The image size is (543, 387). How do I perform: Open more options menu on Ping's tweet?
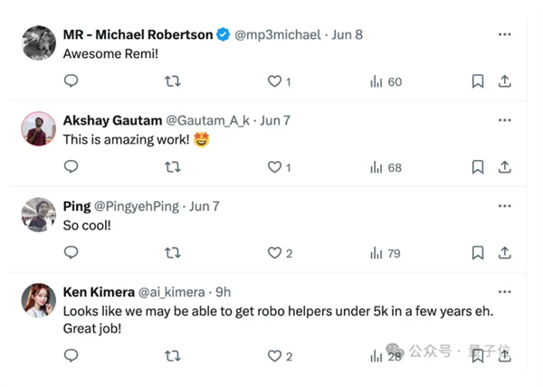click(x=505, y=206)
